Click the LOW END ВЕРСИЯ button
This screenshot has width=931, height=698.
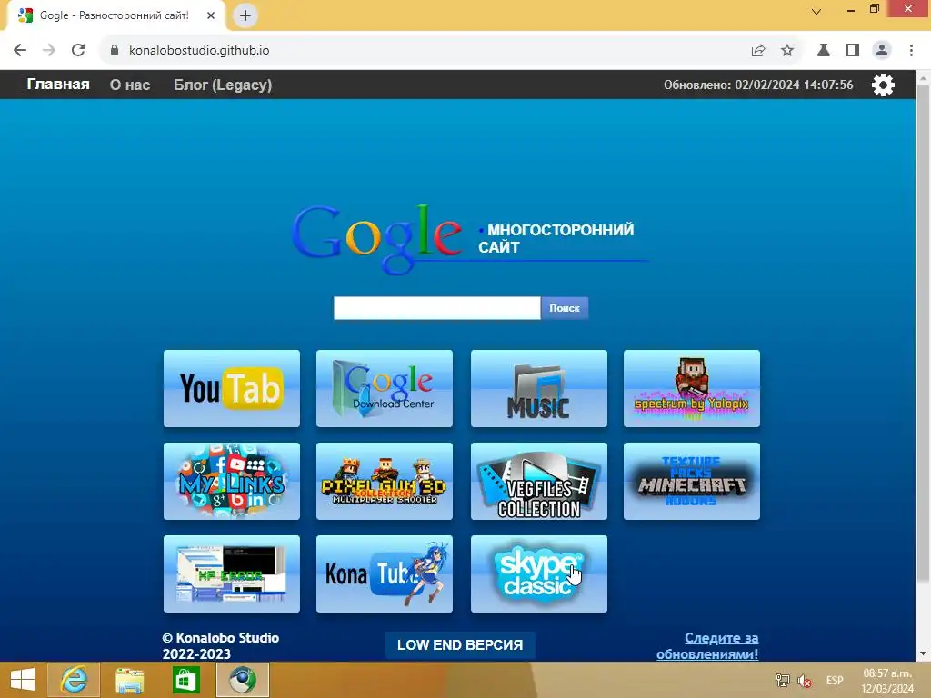460,645
